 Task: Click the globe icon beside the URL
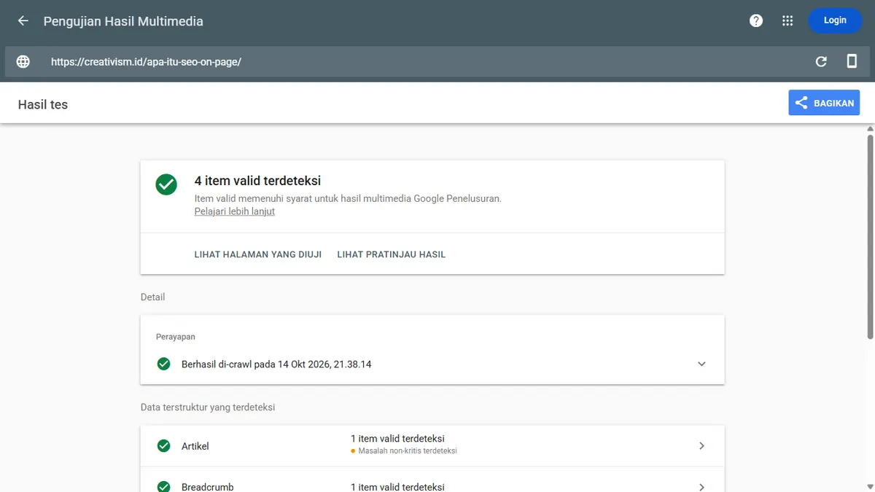pos(23,62)
